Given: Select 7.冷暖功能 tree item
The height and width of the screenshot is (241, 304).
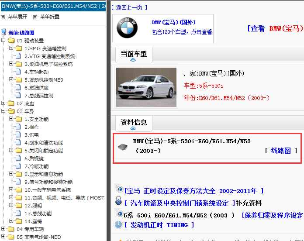Looking at the screenshot, I should [x=36, y=166].
